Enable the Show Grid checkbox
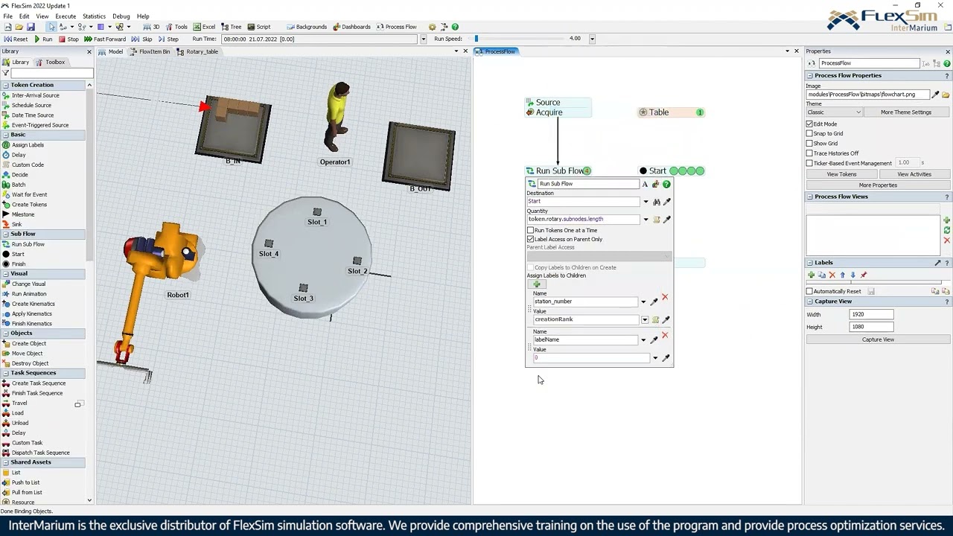This screenshot has width=953, height=536. (809, 144)
